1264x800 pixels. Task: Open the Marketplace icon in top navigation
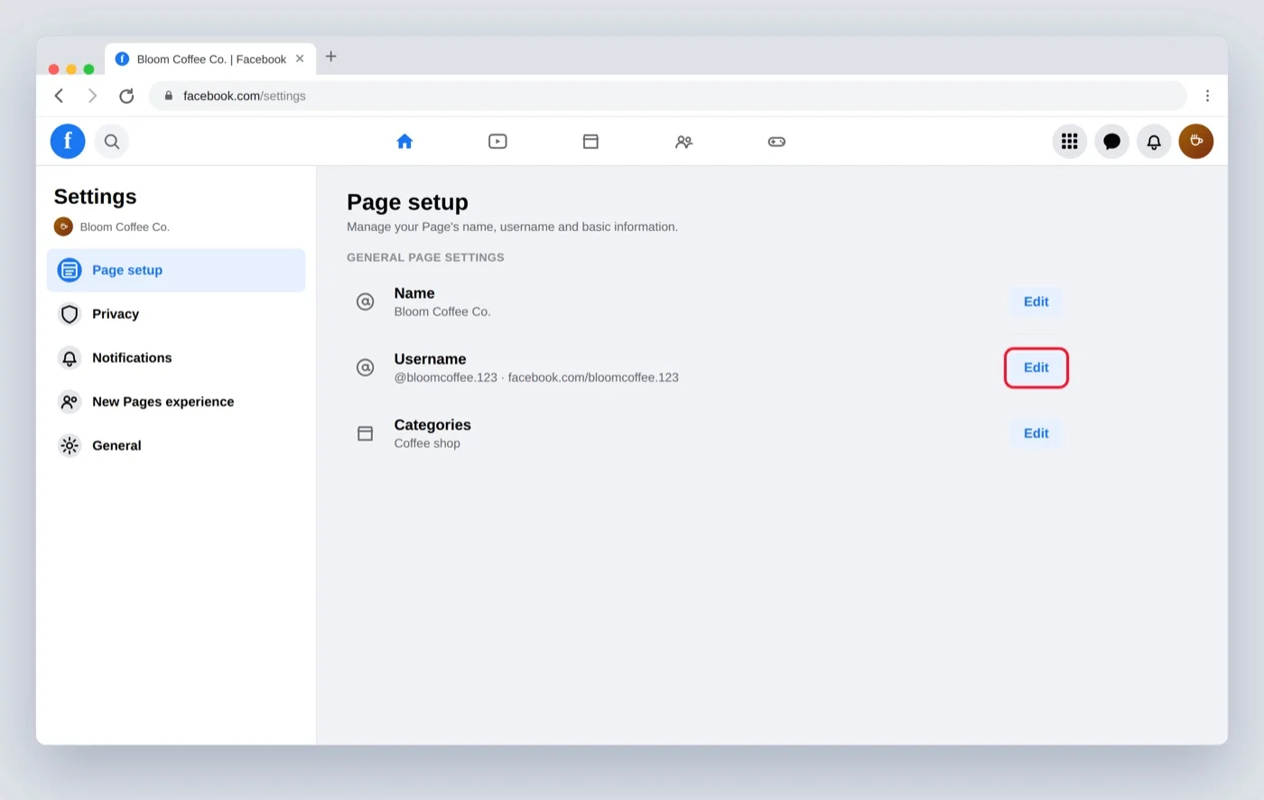[x=590, y=141]
